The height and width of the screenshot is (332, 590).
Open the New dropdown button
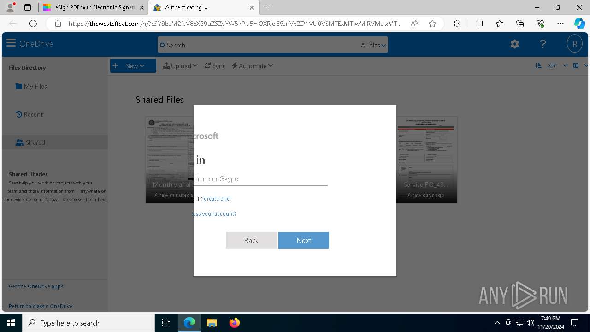[133, 66]
